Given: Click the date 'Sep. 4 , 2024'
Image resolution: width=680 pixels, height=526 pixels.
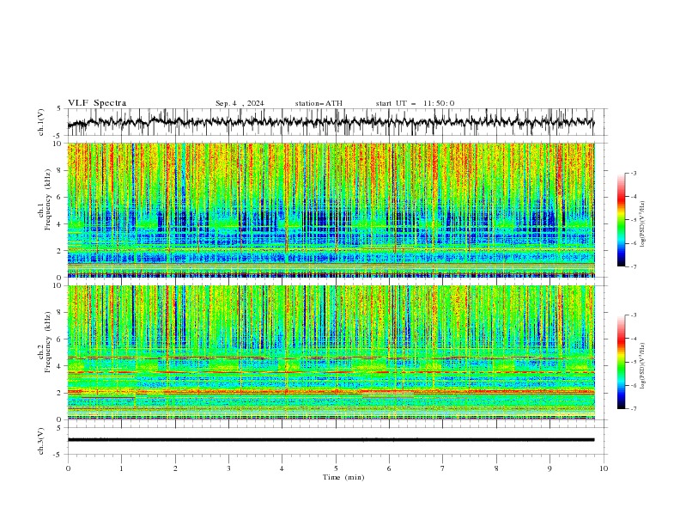Looking at the screenshot, I should click(240, 103).
